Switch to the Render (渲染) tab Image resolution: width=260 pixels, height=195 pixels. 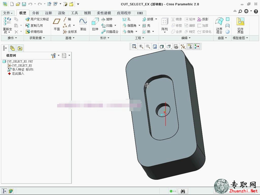pos(61,13)
